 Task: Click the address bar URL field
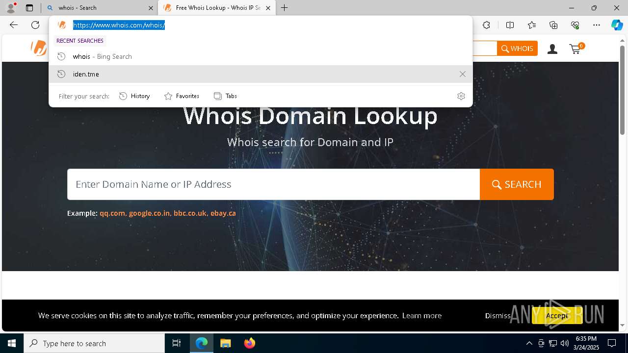(260, 25)
